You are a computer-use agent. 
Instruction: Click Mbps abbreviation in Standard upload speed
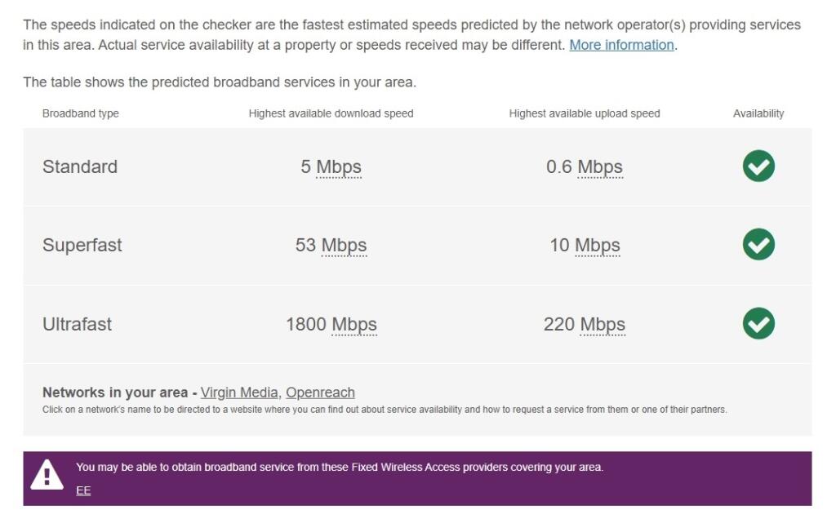[600, 167]
